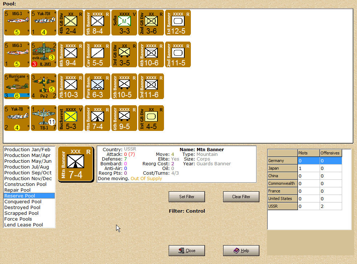Open Production Jan/Feb pool
This screenshot has height=264, width=357.
tap(29, 150)
